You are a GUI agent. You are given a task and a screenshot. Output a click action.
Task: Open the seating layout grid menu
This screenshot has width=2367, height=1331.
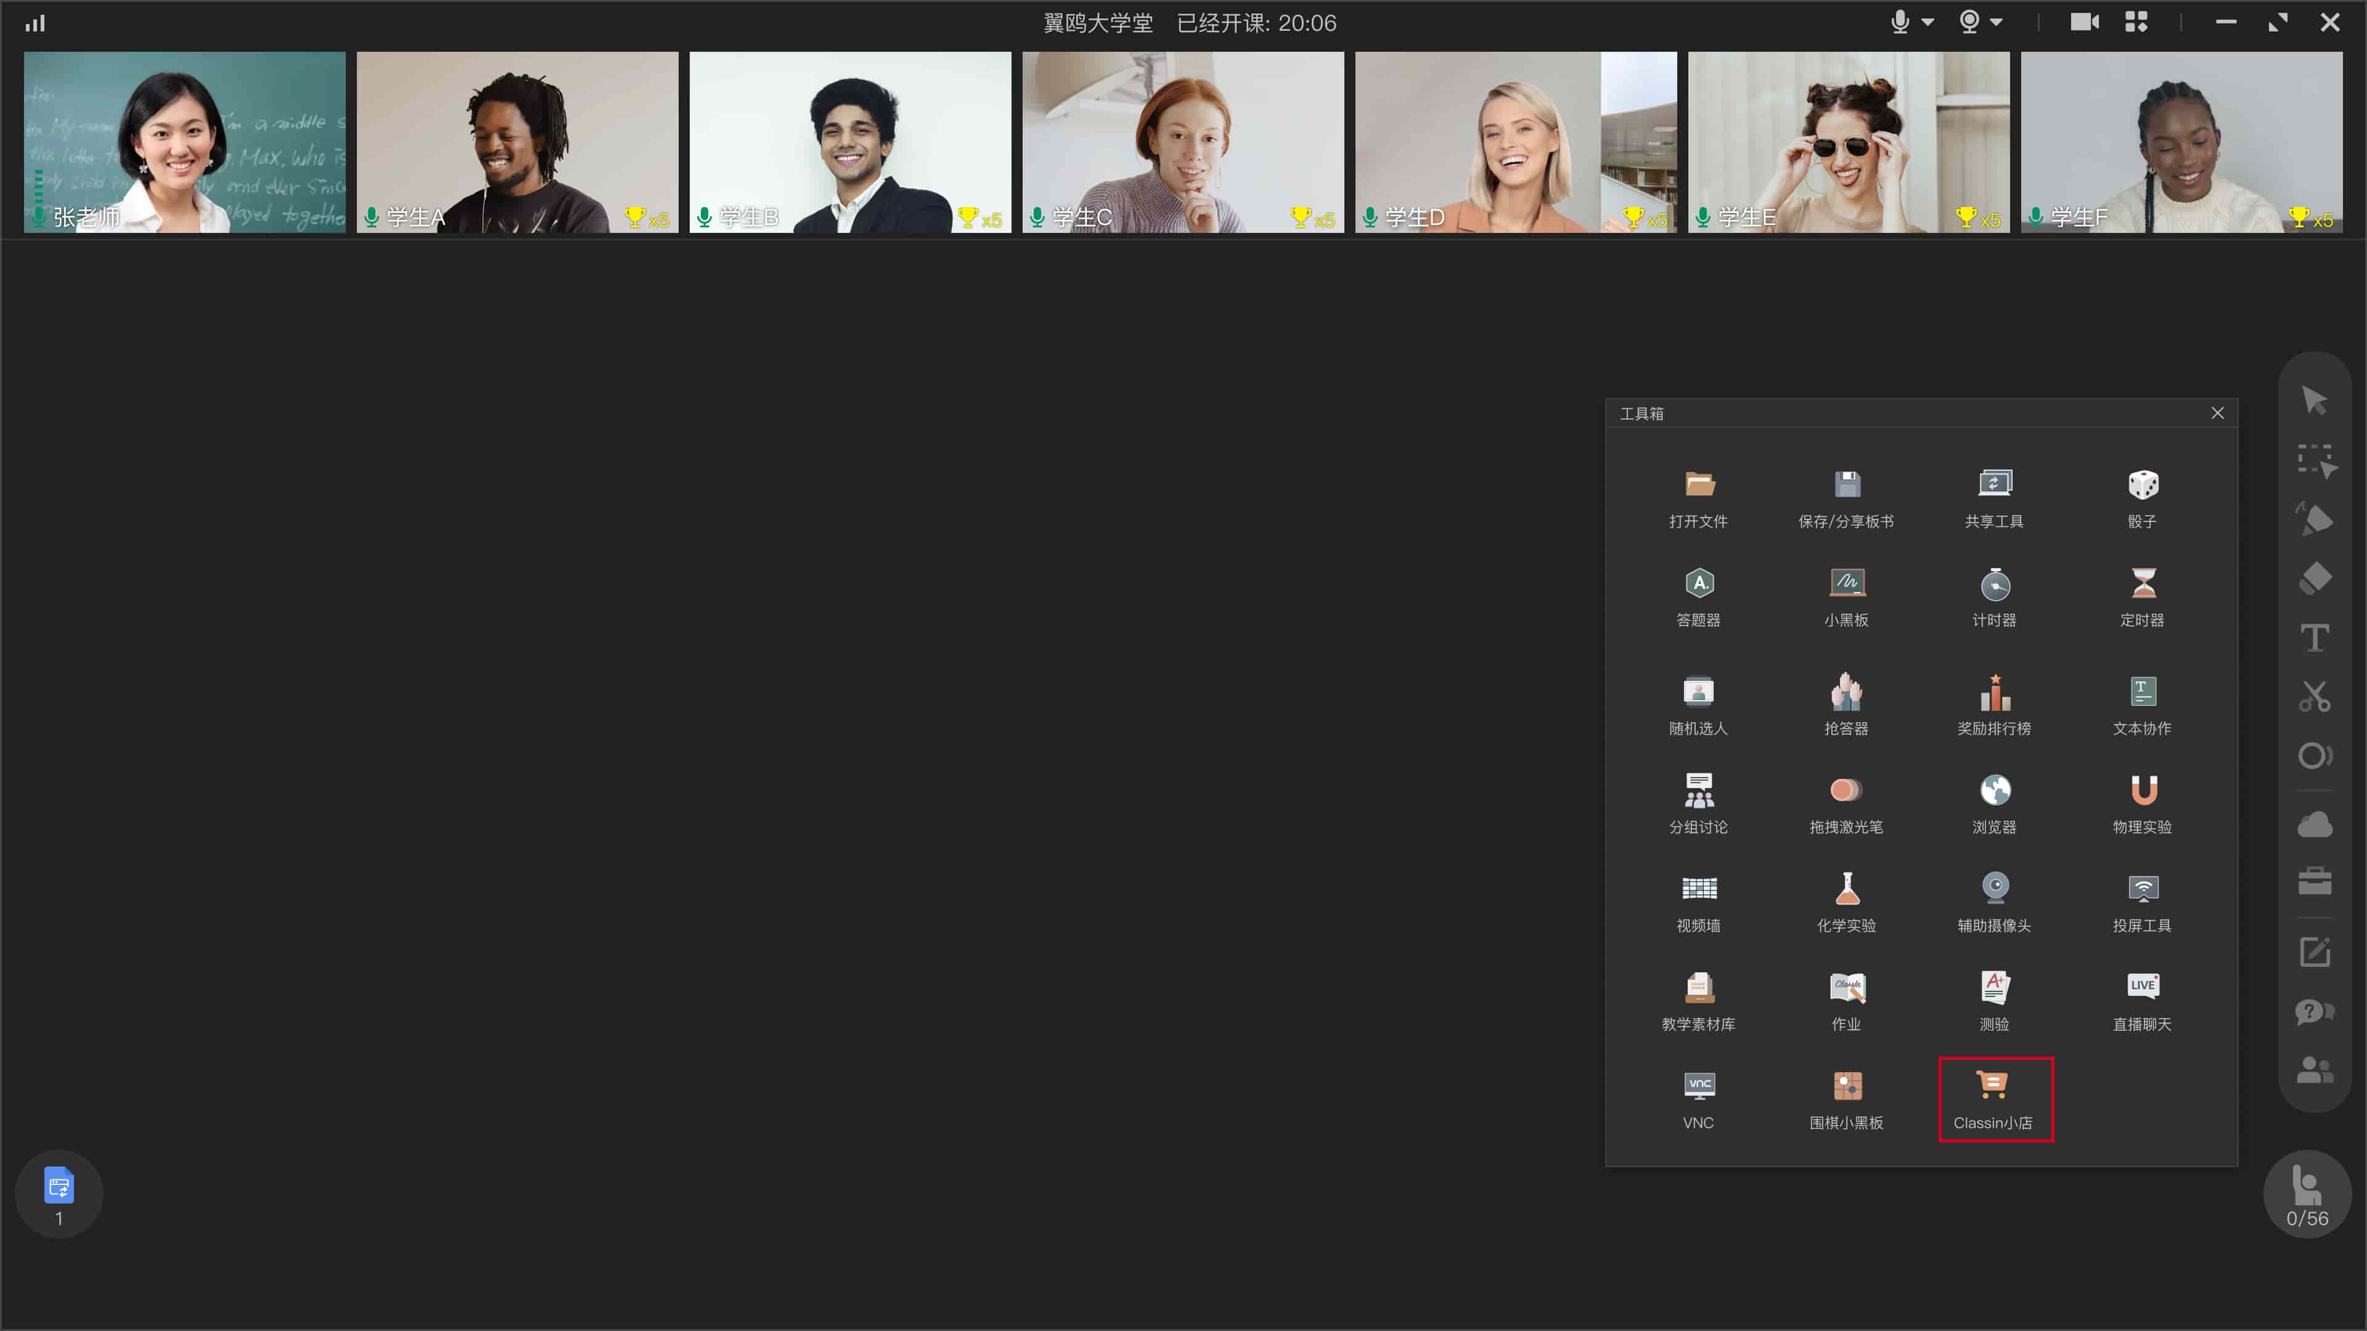[x=2135, y=22]
